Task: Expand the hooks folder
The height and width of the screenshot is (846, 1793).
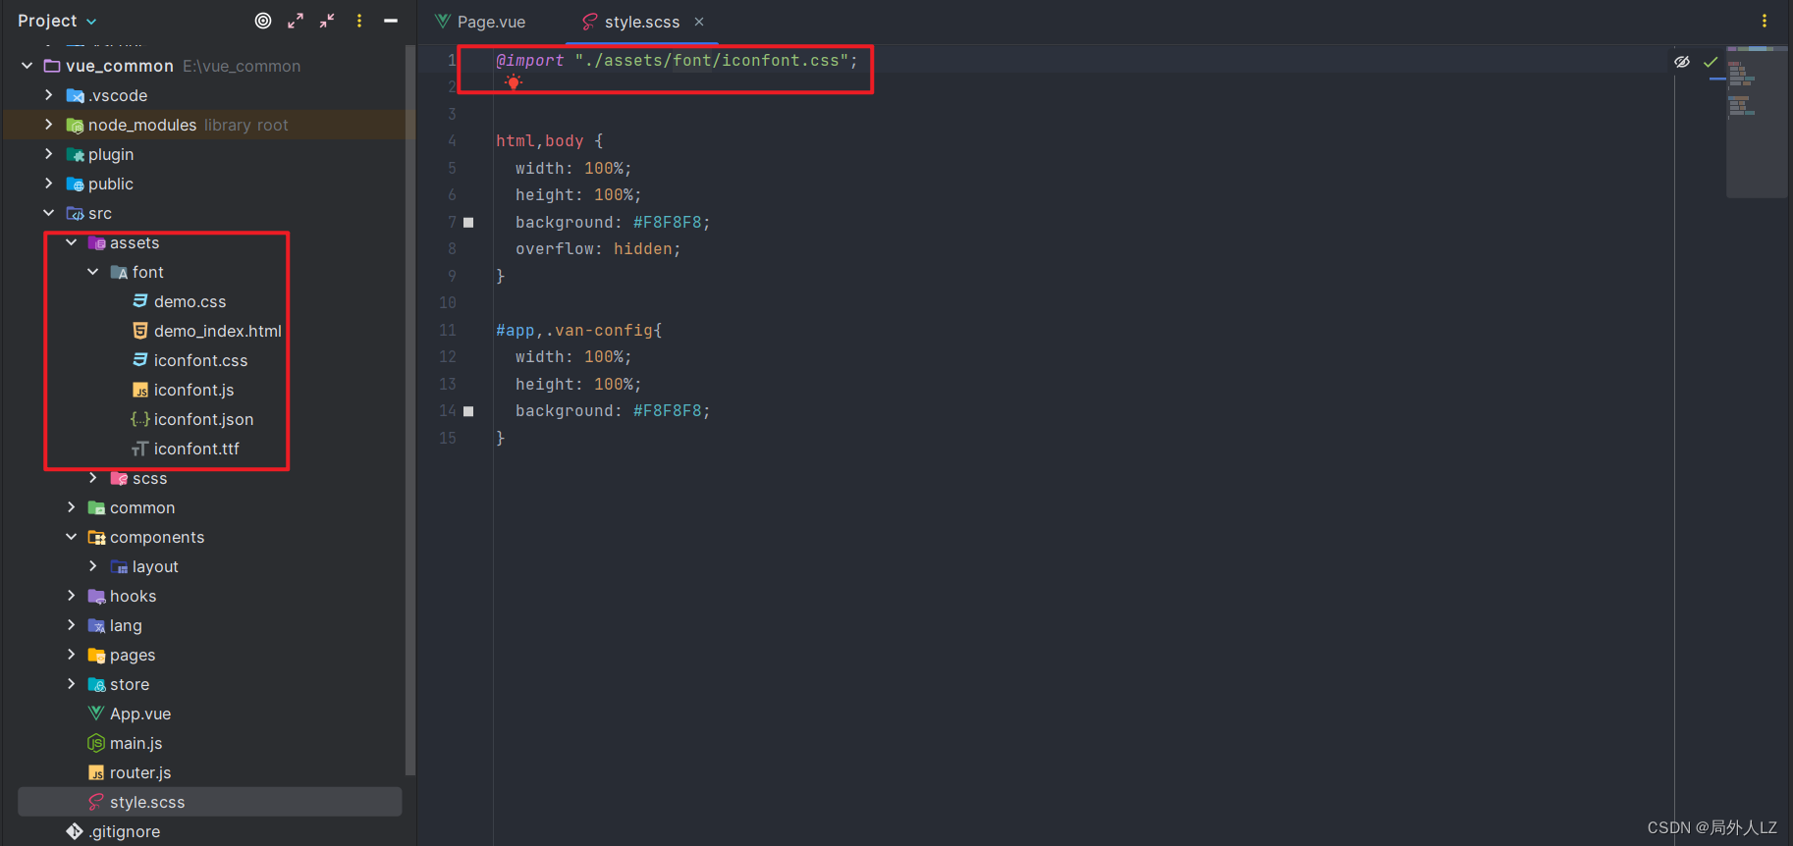Action: 72,596
